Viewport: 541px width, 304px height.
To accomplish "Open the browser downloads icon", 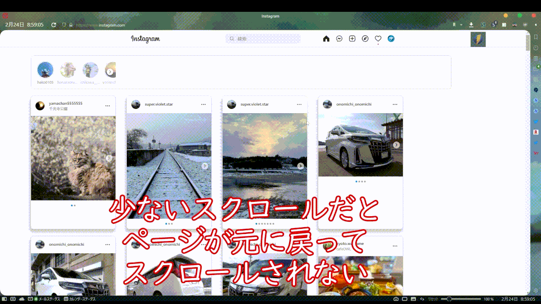I will click(471, 25).
